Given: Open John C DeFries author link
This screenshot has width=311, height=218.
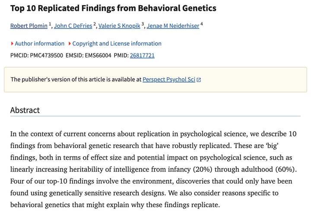Looking at the screenshot, I should (x=73, y=26).
